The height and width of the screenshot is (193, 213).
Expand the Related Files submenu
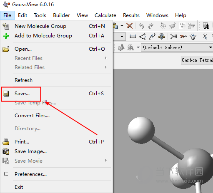[x=57, y=67]
